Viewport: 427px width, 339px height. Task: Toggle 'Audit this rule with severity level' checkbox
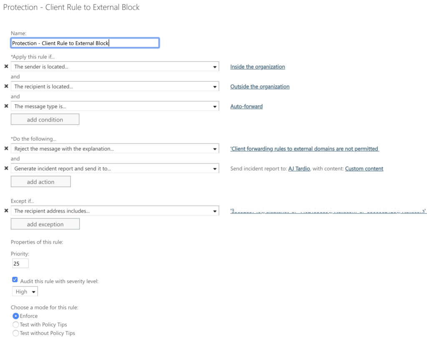point(15,280)
